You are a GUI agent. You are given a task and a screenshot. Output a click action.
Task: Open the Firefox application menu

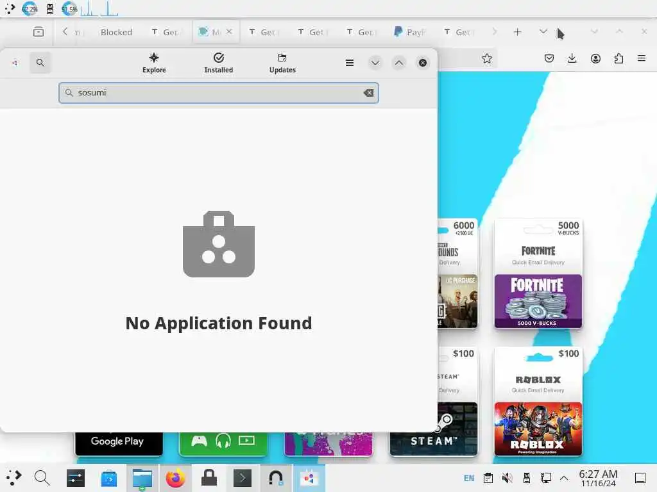[x=642, y=58]
